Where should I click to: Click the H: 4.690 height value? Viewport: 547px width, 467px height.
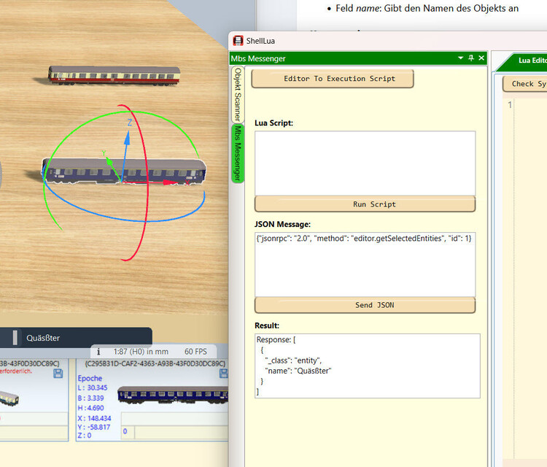point(90,408)
